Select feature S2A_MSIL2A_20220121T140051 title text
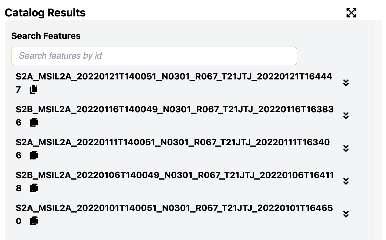386x240 pixels. tap(174, 83)
